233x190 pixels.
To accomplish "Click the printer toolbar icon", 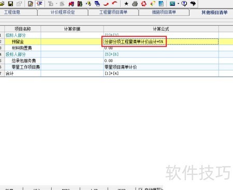I will pos(135,4).
